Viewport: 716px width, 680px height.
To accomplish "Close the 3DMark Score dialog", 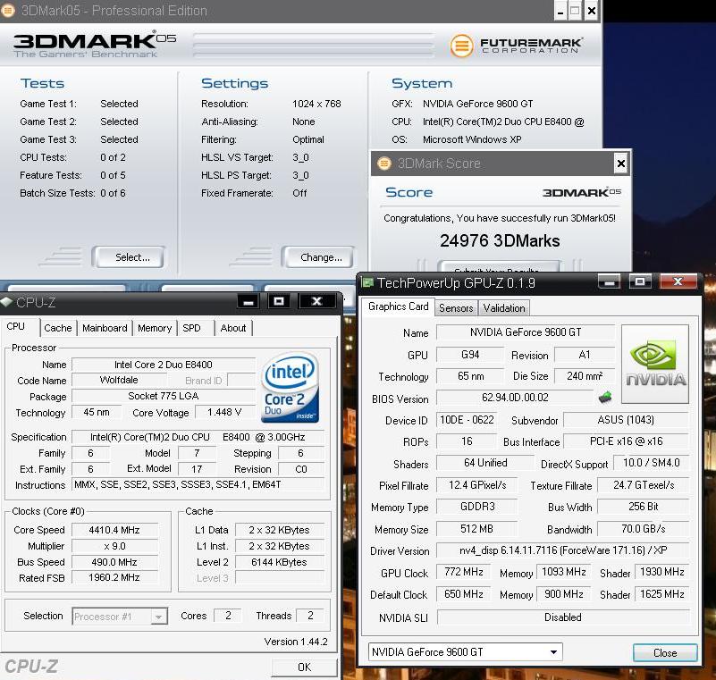I will [x=620, y=163].
